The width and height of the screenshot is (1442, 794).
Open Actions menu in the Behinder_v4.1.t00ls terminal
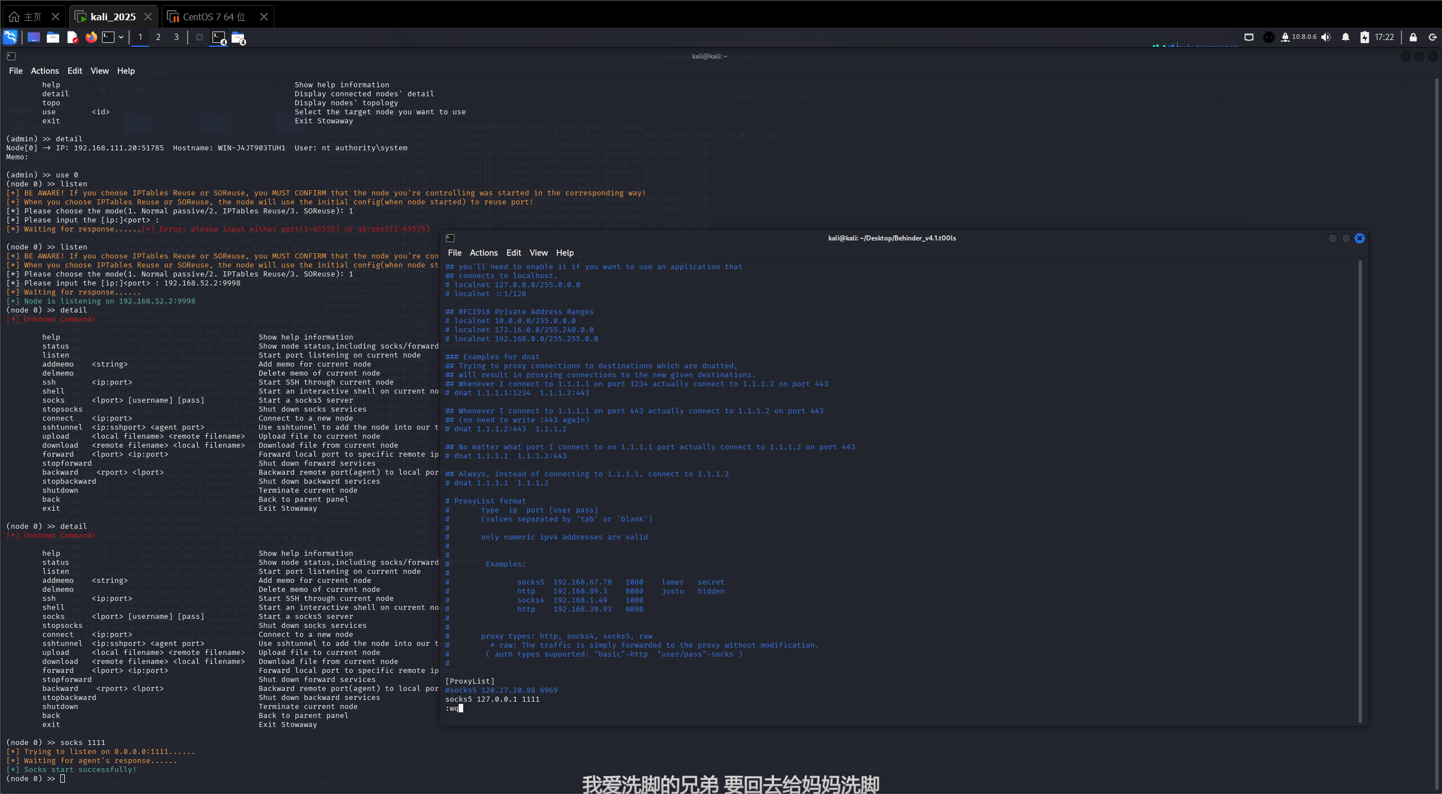(483, 253)
